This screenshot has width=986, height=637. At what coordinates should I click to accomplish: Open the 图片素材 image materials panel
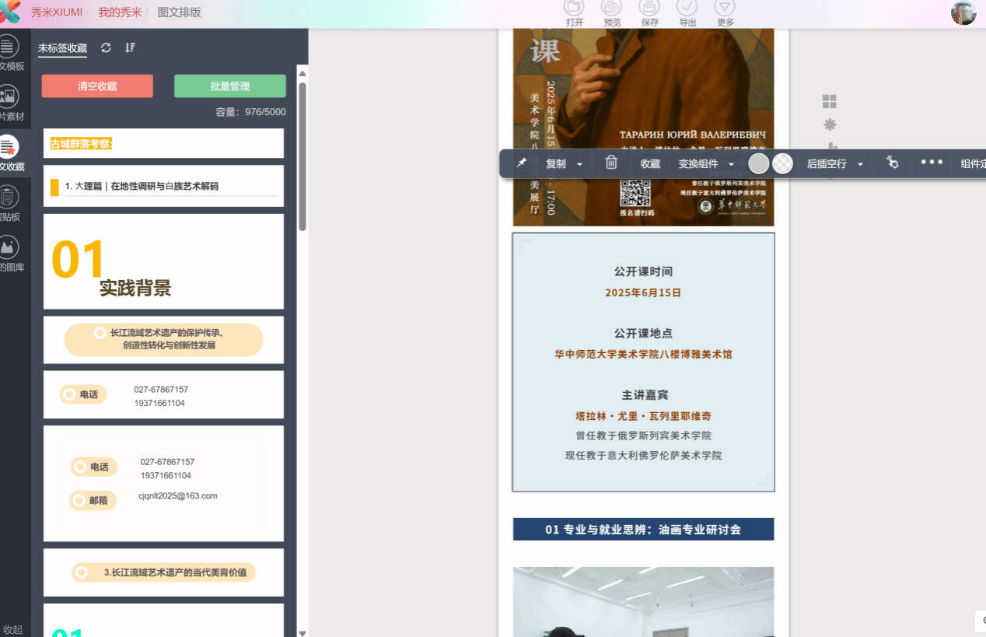click(x=9, y=102)
